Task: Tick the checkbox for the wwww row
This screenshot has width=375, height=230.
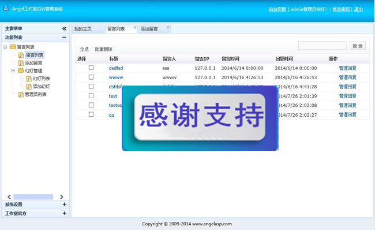Action: click(91, 77)
